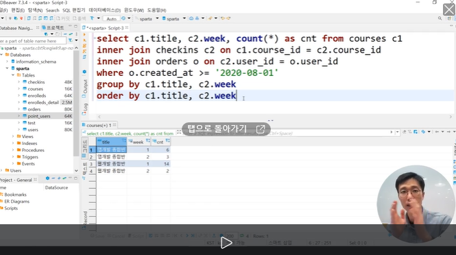Open new SQL editor toolbar icon
This screenshot has height=255, width=456.
(29, 18)
